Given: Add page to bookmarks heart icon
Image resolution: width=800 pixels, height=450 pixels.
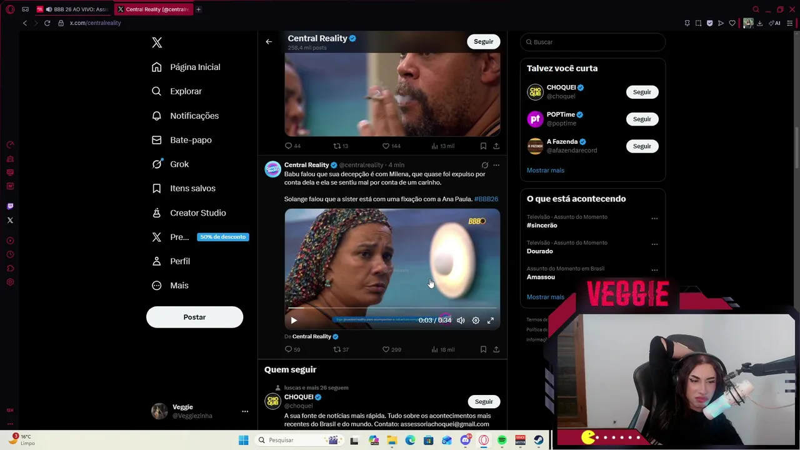Looking at the screenshot, I should 732,23.
